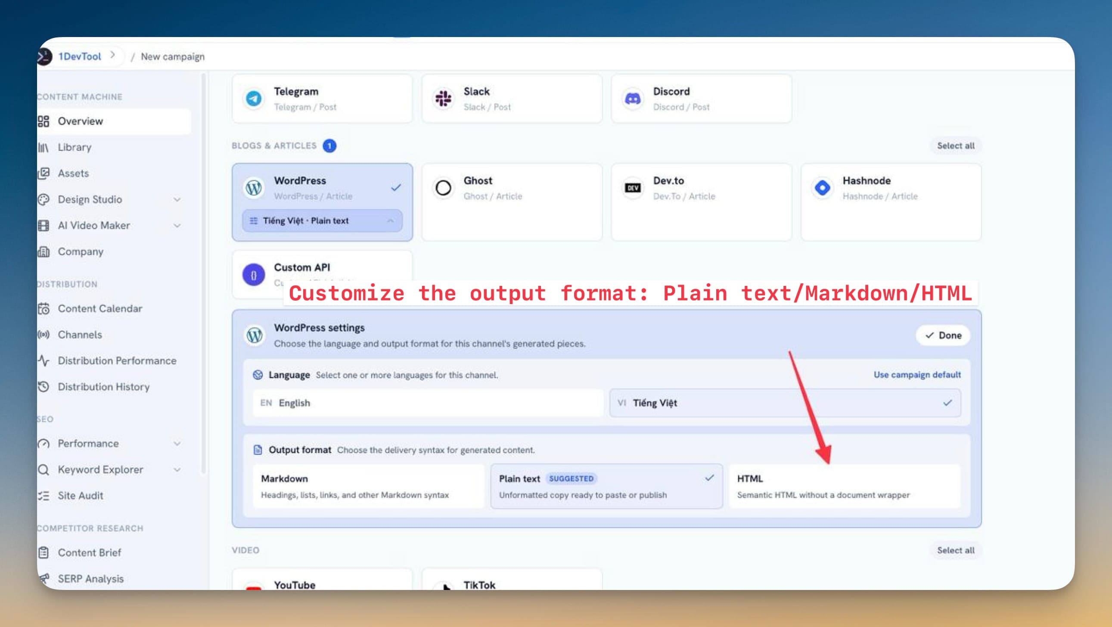
Task: Open the 1DevTool workspace switcher chevron
Action: pyautogui.click(x=113, y=55)
